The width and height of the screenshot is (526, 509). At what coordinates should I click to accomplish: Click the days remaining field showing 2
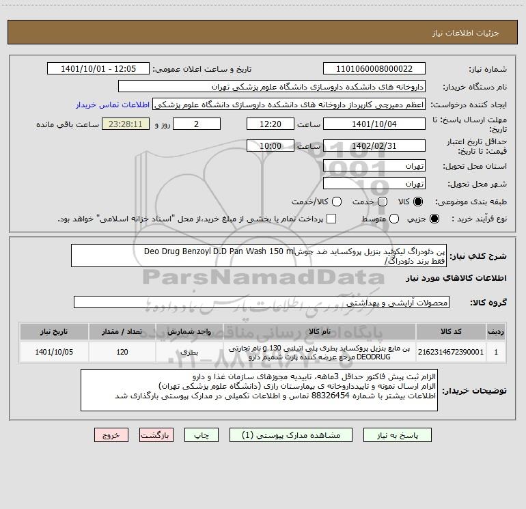pyautogui.click(x=197, y=124)
